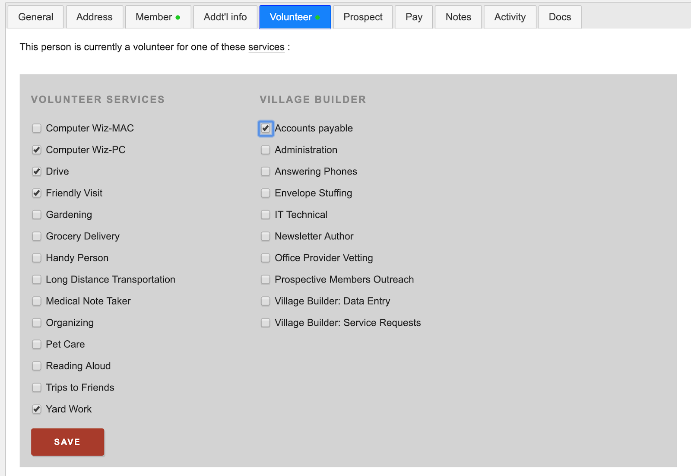Click the SAVE button
The height and width of the screenshot is (476, 691).
[67, 442]
